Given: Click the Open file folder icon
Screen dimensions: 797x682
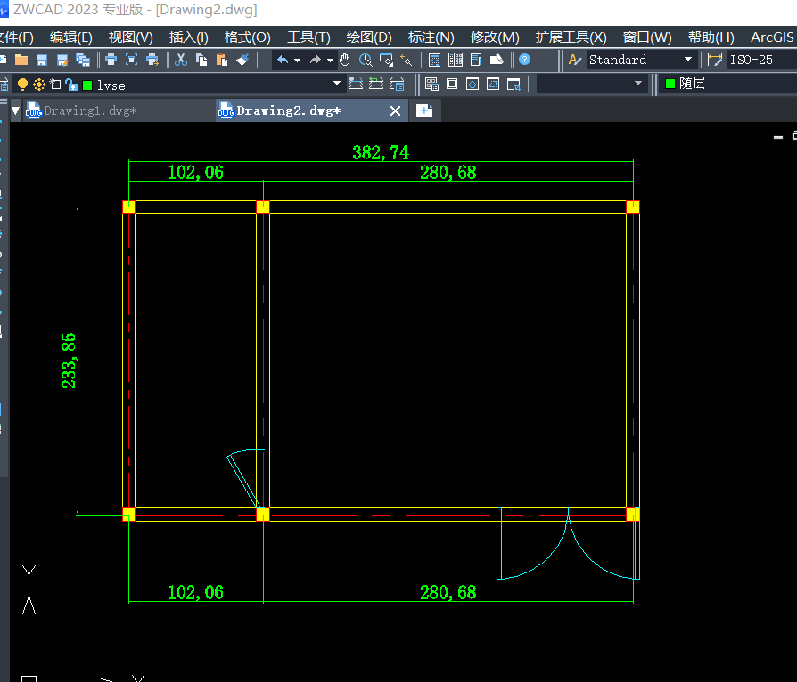Looking at the screenshot, I should pos(21,60).
